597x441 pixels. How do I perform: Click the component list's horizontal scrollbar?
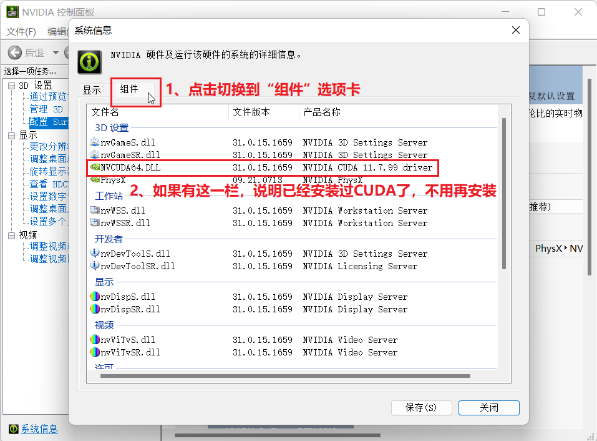[285, 376]
